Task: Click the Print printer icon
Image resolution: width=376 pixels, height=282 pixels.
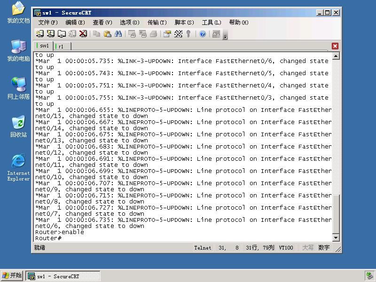Action: point(154,34)
